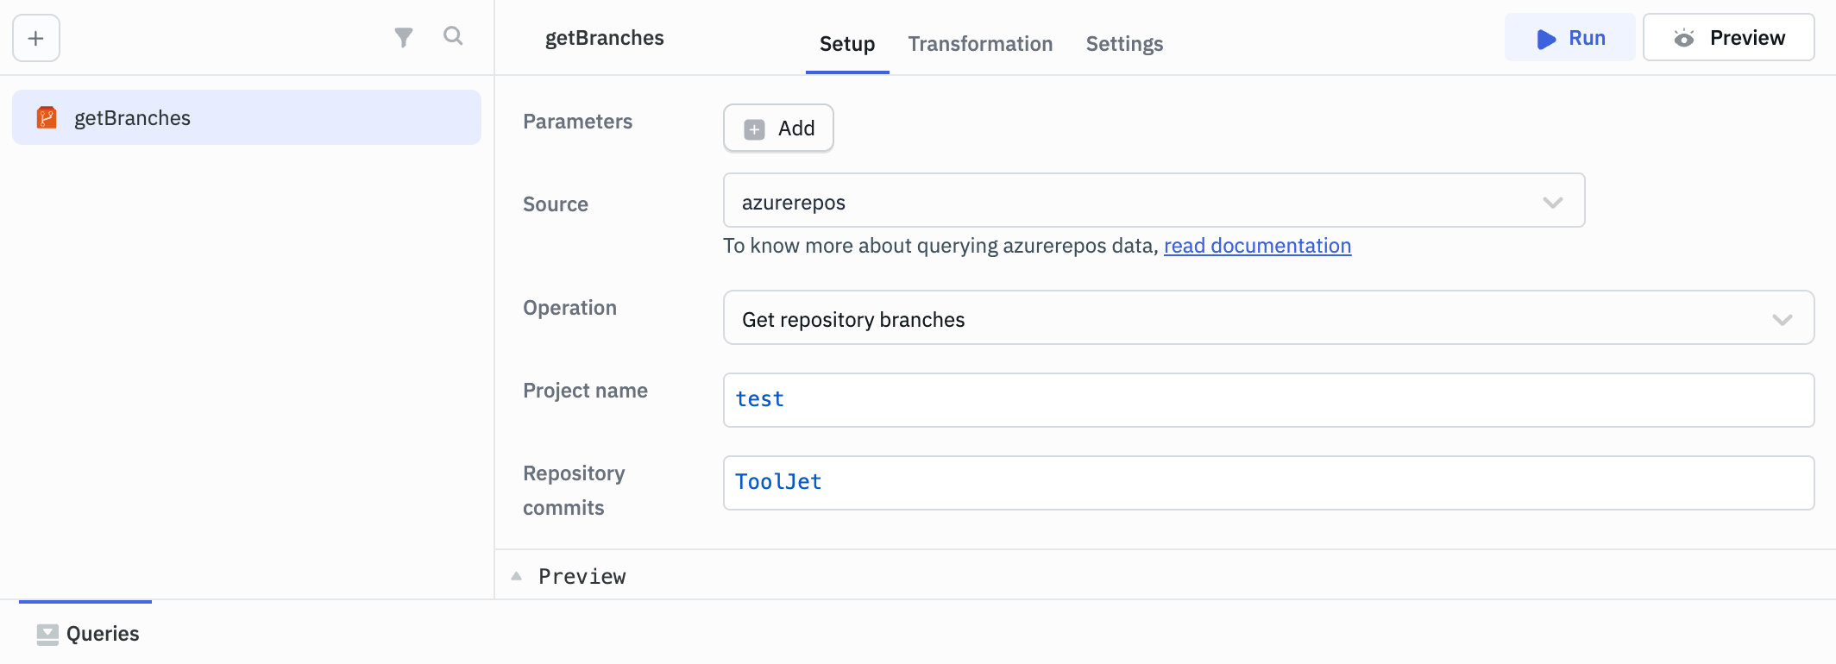Click the Preview button at top right

[x=1729, y=38]
